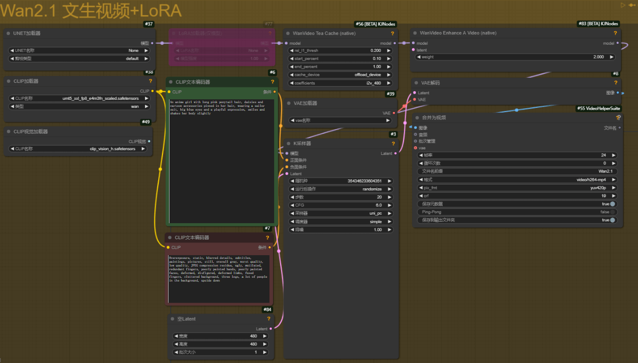Open the pix_fmt yuv420p dropdown

pyautogui.click(x=517, y=188)
